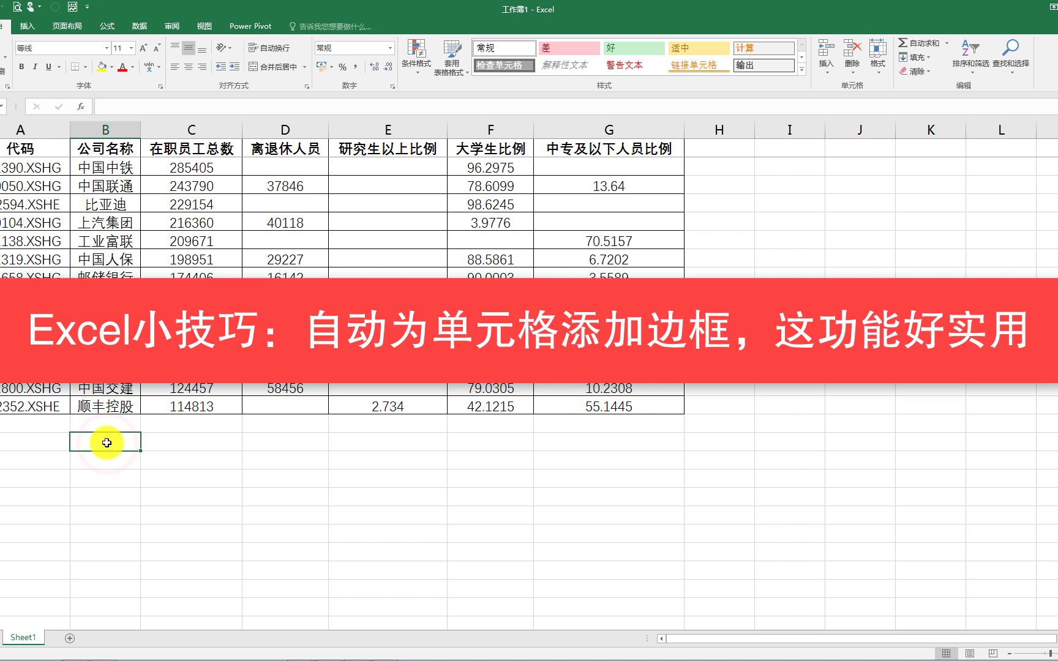Screen dimensions: 1058x661
Task: Toggle middle vertical alignment
Action: [x=189, y=48]
